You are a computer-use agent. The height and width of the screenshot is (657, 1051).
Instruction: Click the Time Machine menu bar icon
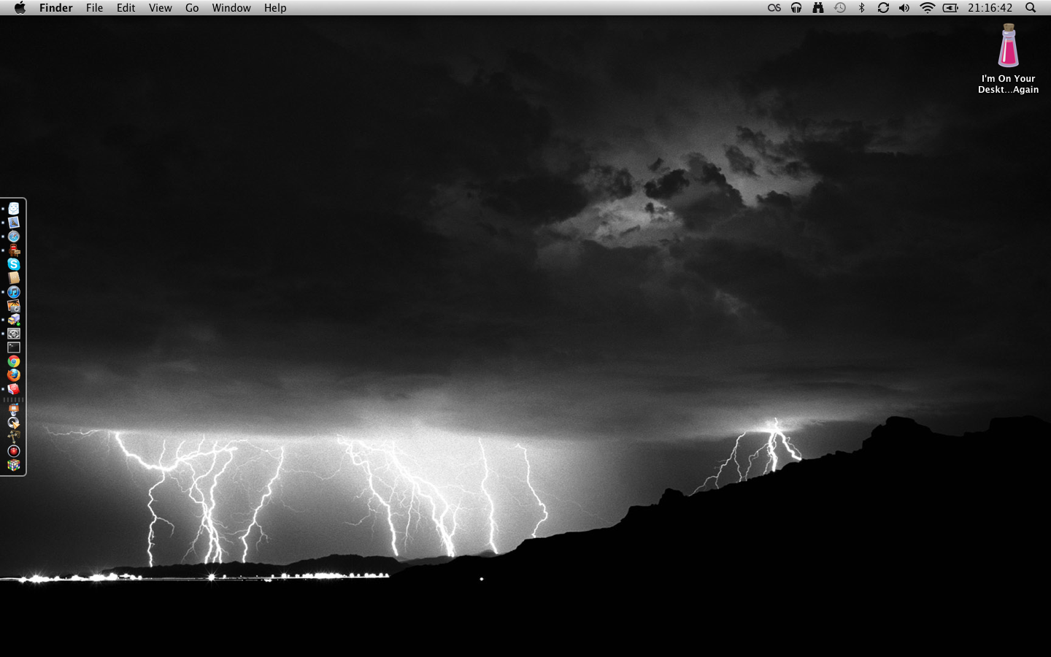tap(840, 8)
